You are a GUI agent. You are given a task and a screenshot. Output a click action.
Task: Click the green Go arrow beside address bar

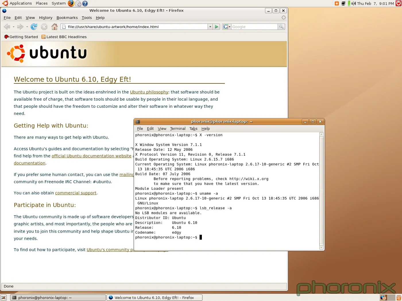click(217, 27)
